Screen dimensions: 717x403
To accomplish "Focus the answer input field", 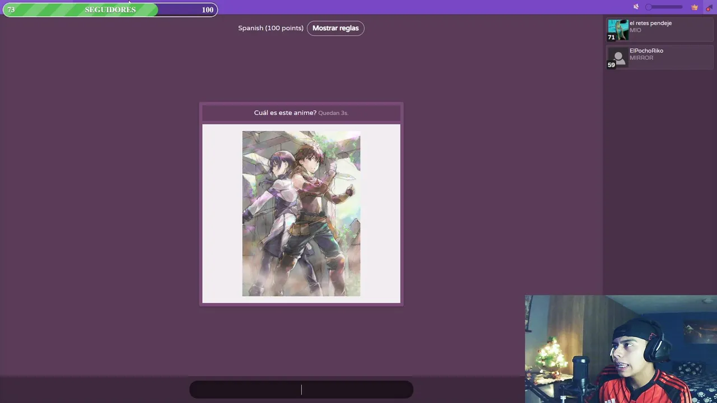I will pos(301,390).
